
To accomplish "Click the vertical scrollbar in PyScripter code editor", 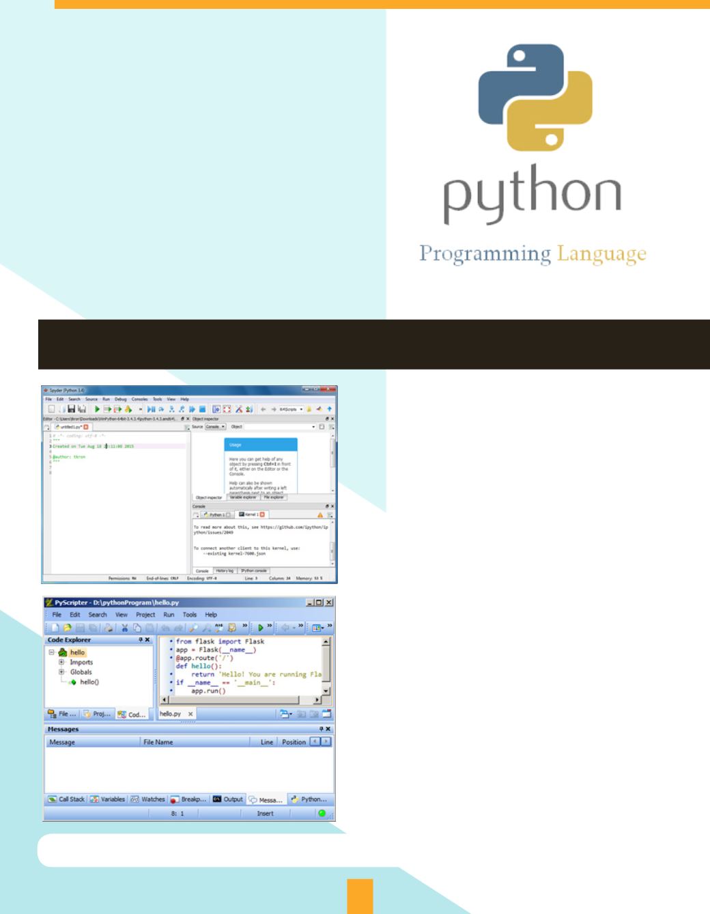I will [326, 666].
